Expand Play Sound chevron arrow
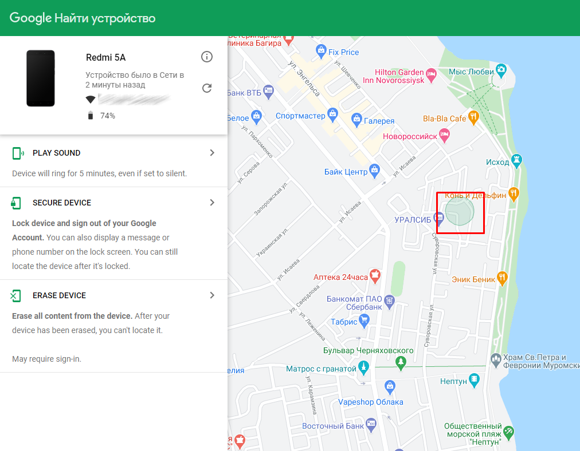This screenshot has width=580, height=451. point(212,153)
